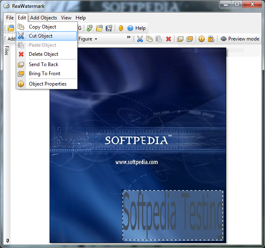Click the red X icon beside Delete Object
This screenshot has width=265, height=248.
(21, 54)
